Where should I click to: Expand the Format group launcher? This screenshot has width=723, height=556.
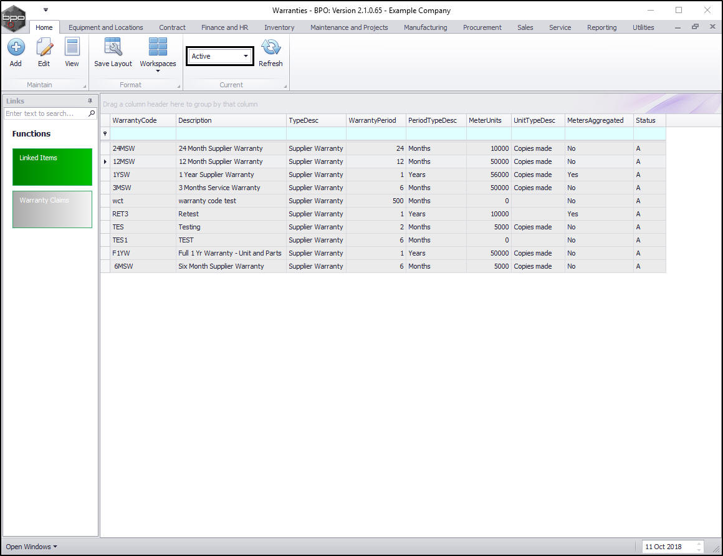(178, 86)
